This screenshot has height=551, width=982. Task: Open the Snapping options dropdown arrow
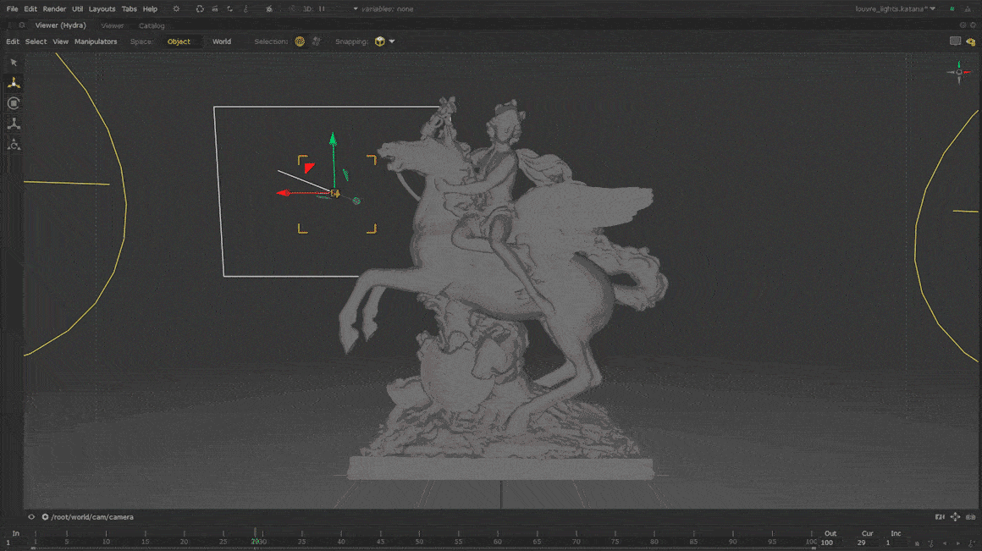click(x=392, y=41)
